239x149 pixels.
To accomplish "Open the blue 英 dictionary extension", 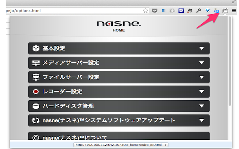I will click(181, 11).
